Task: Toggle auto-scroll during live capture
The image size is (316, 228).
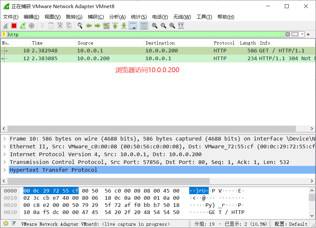Action: pyautogui.click(x=133, y=26)
